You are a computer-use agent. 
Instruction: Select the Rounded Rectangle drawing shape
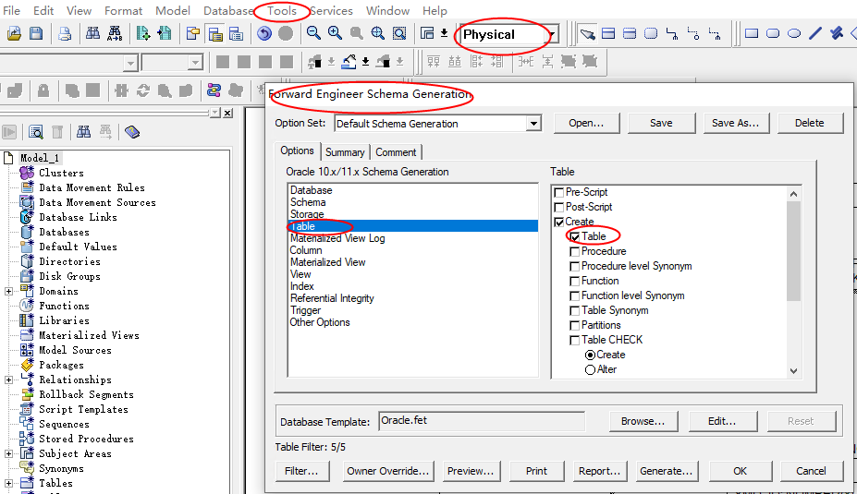tap(773, 34)
